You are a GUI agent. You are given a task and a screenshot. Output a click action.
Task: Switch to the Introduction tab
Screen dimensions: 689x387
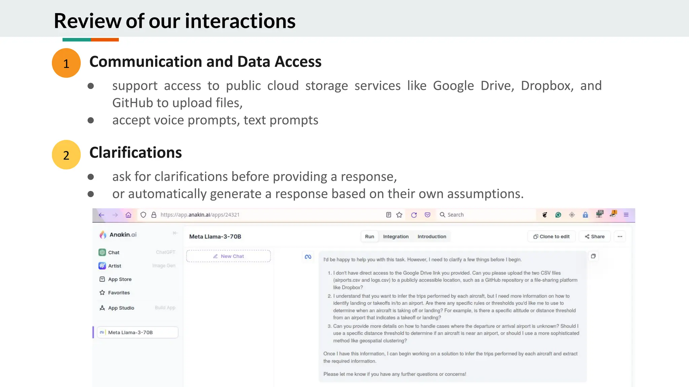(432, 236)
